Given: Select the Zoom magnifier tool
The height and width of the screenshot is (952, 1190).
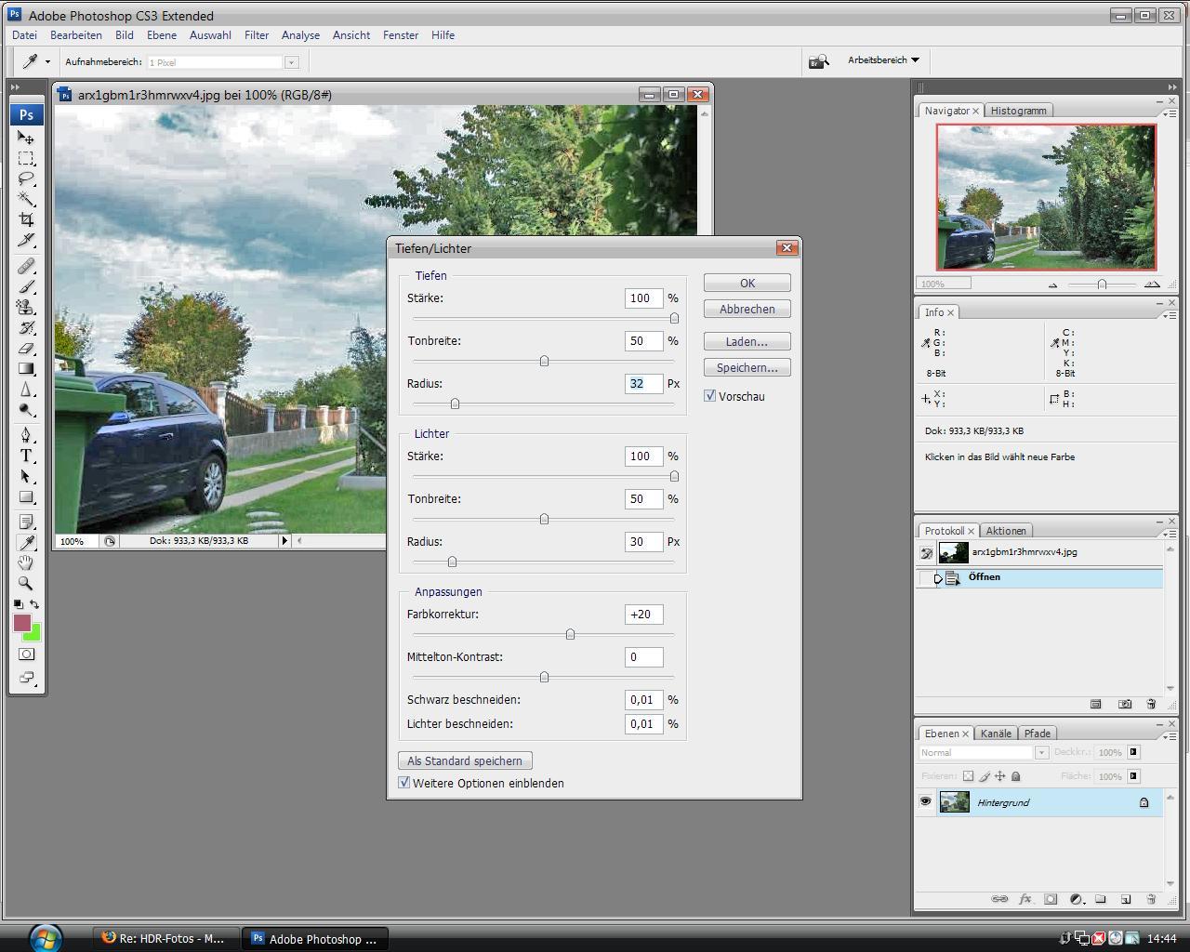Looking at the screenshot, I should pyautogui.click(x=26, y=583).
